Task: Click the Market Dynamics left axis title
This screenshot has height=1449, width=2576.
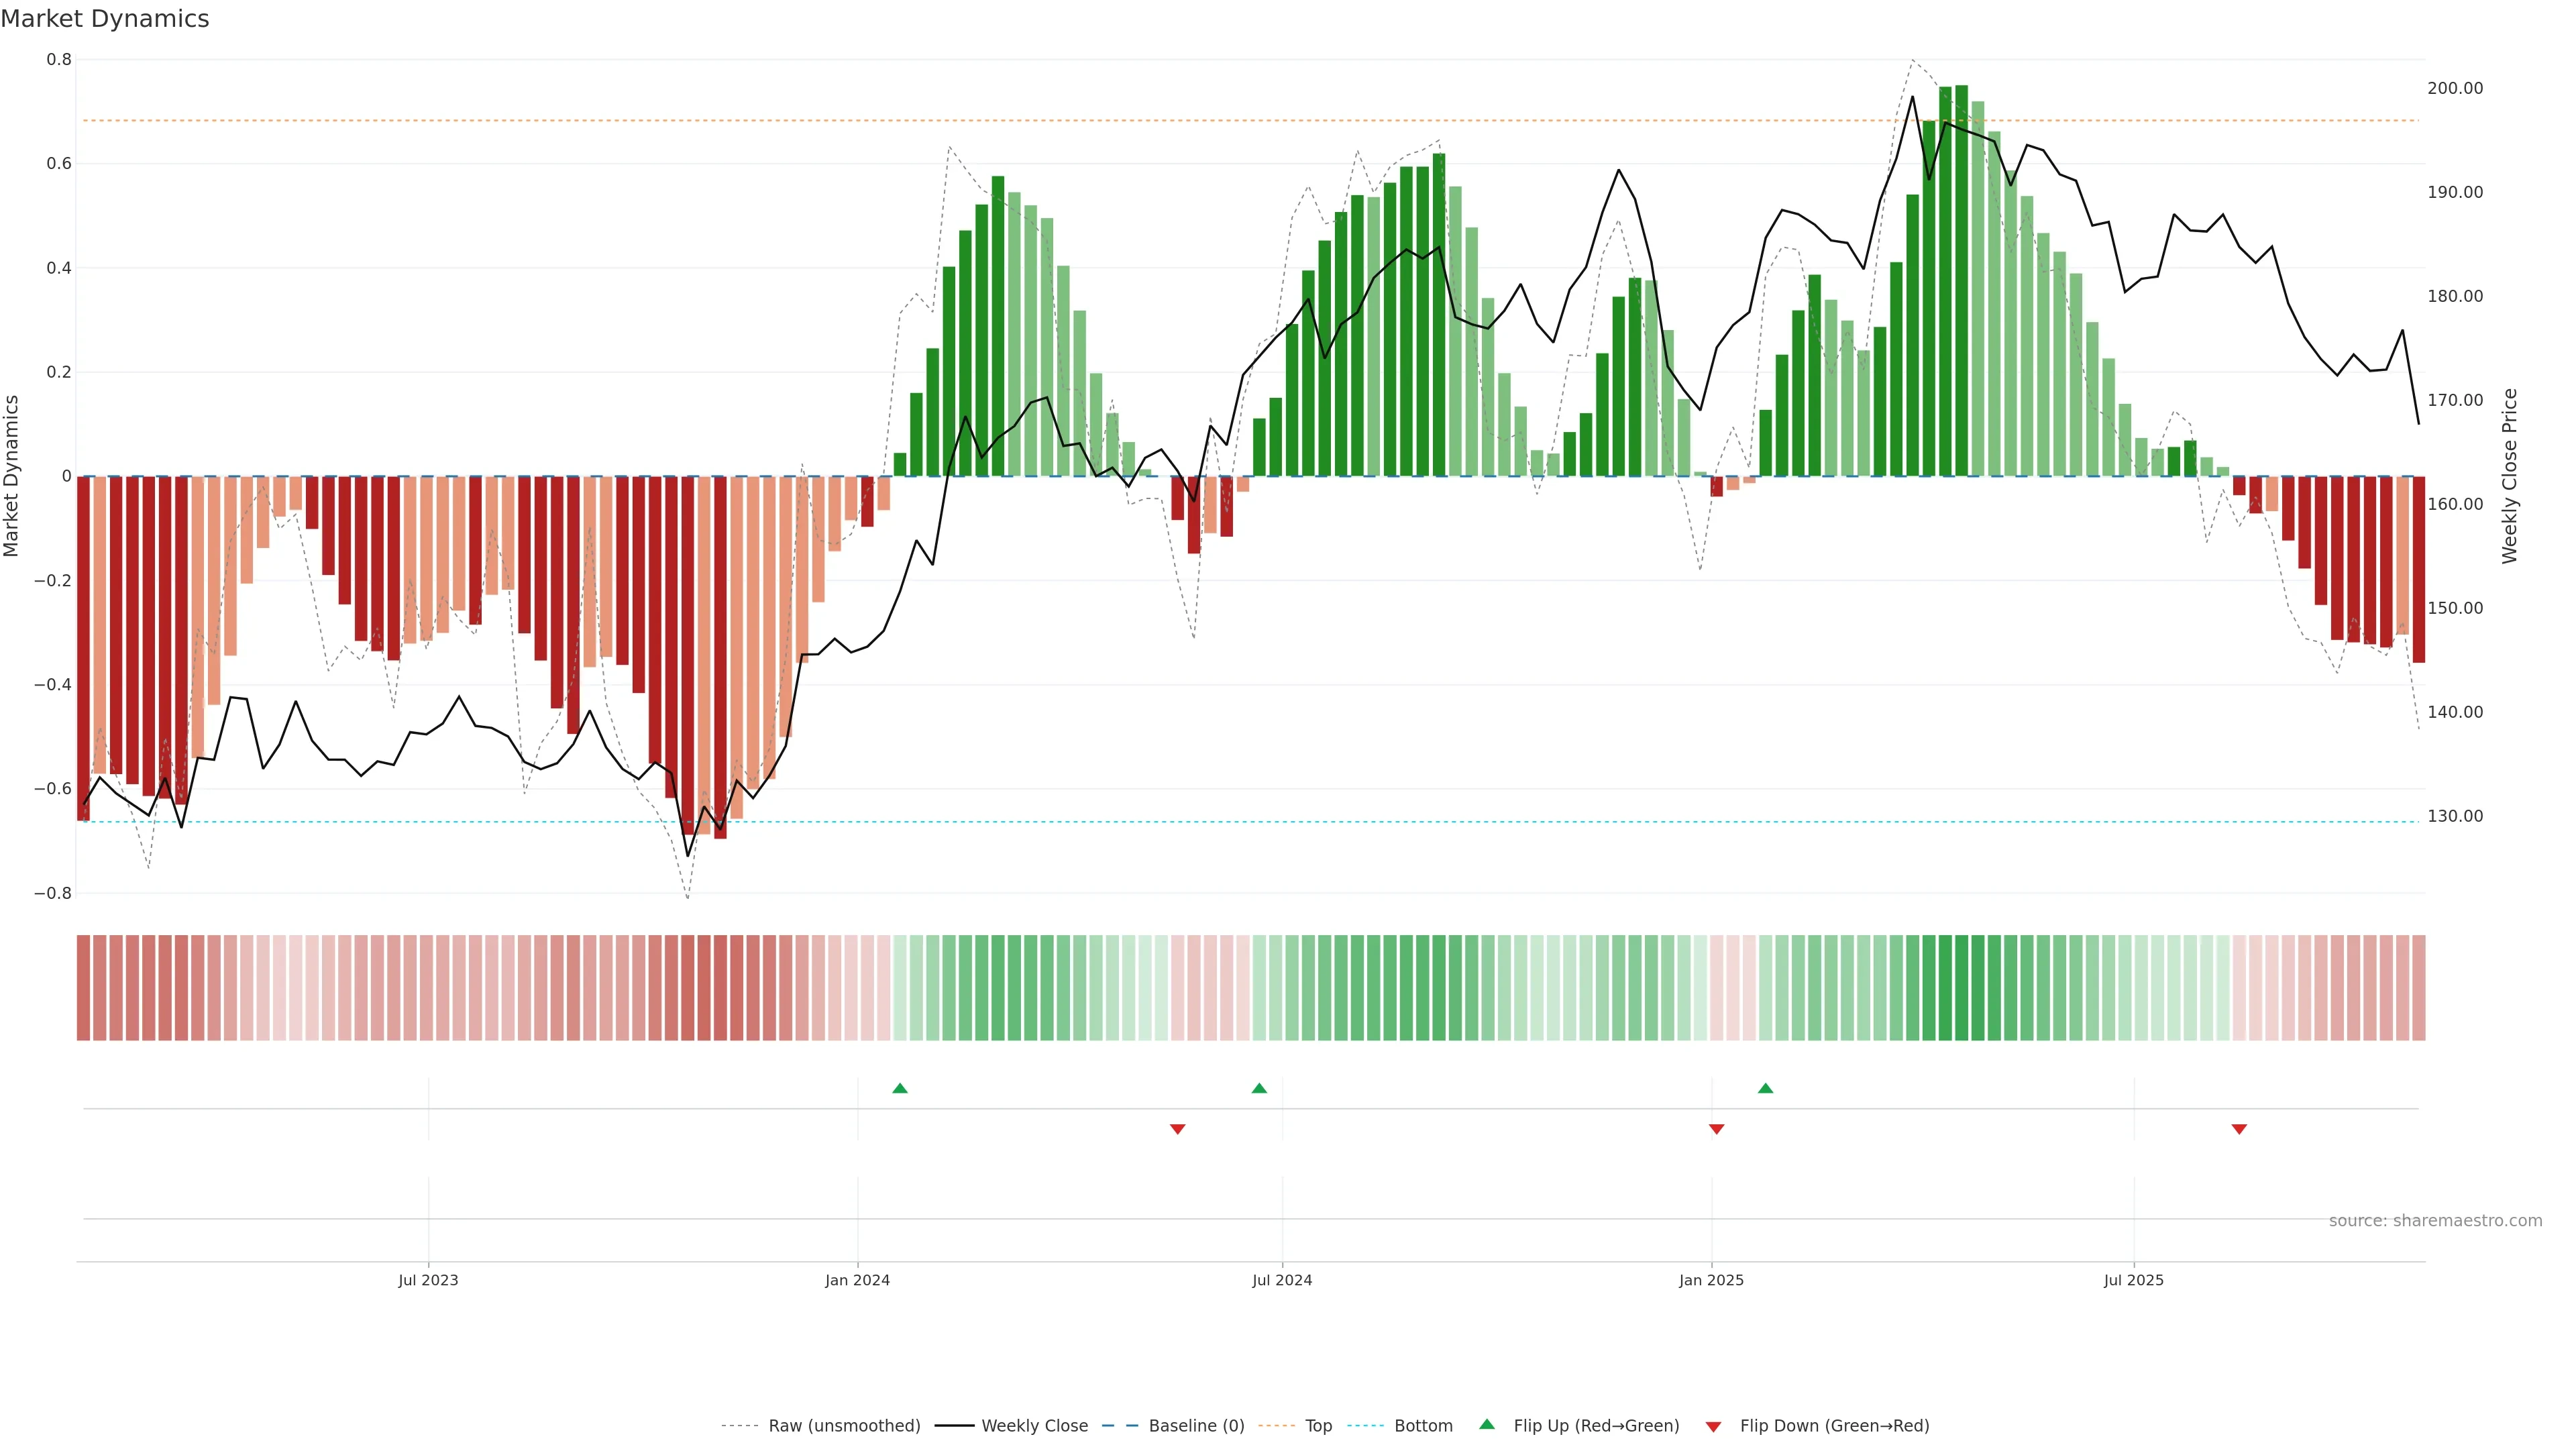Action: click(12, 476)
